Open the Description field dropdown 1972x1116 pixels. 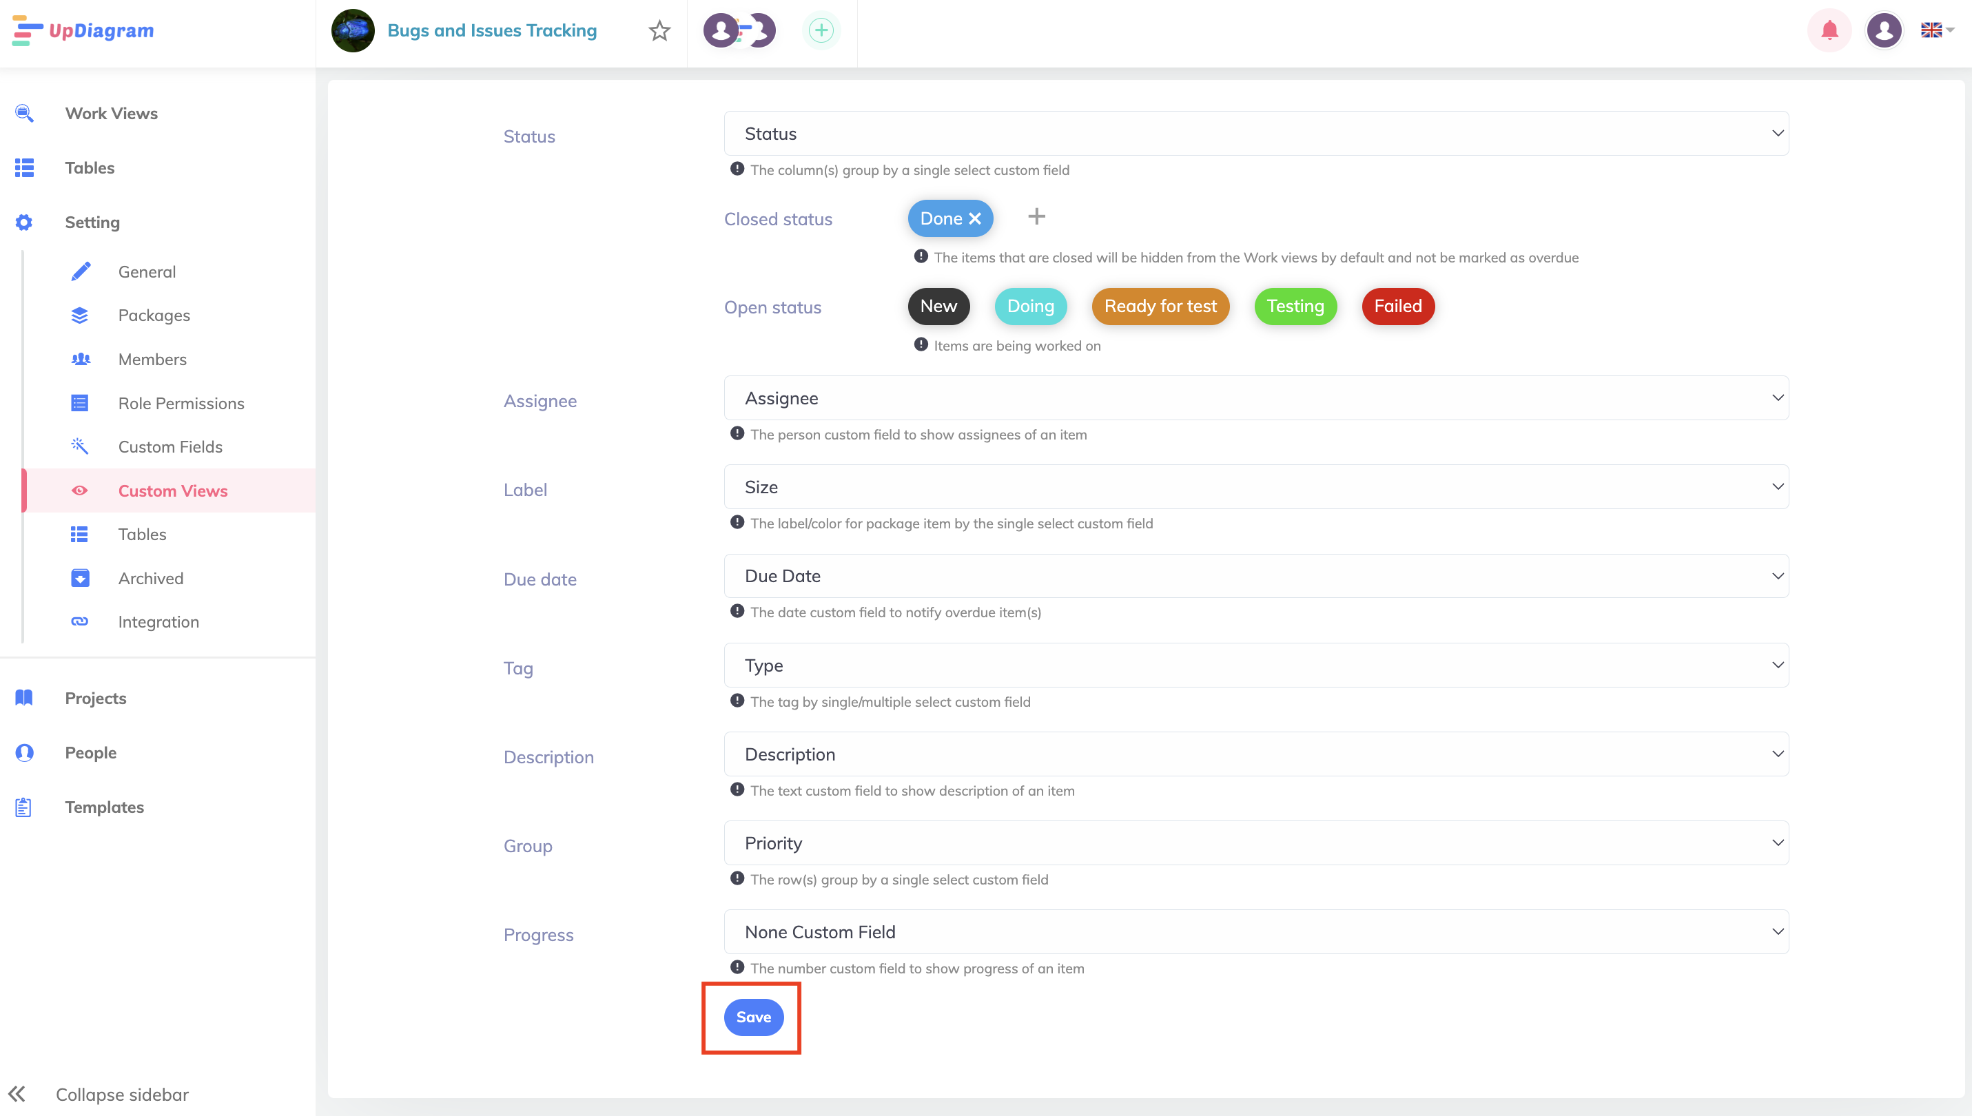coord(1256,754)
